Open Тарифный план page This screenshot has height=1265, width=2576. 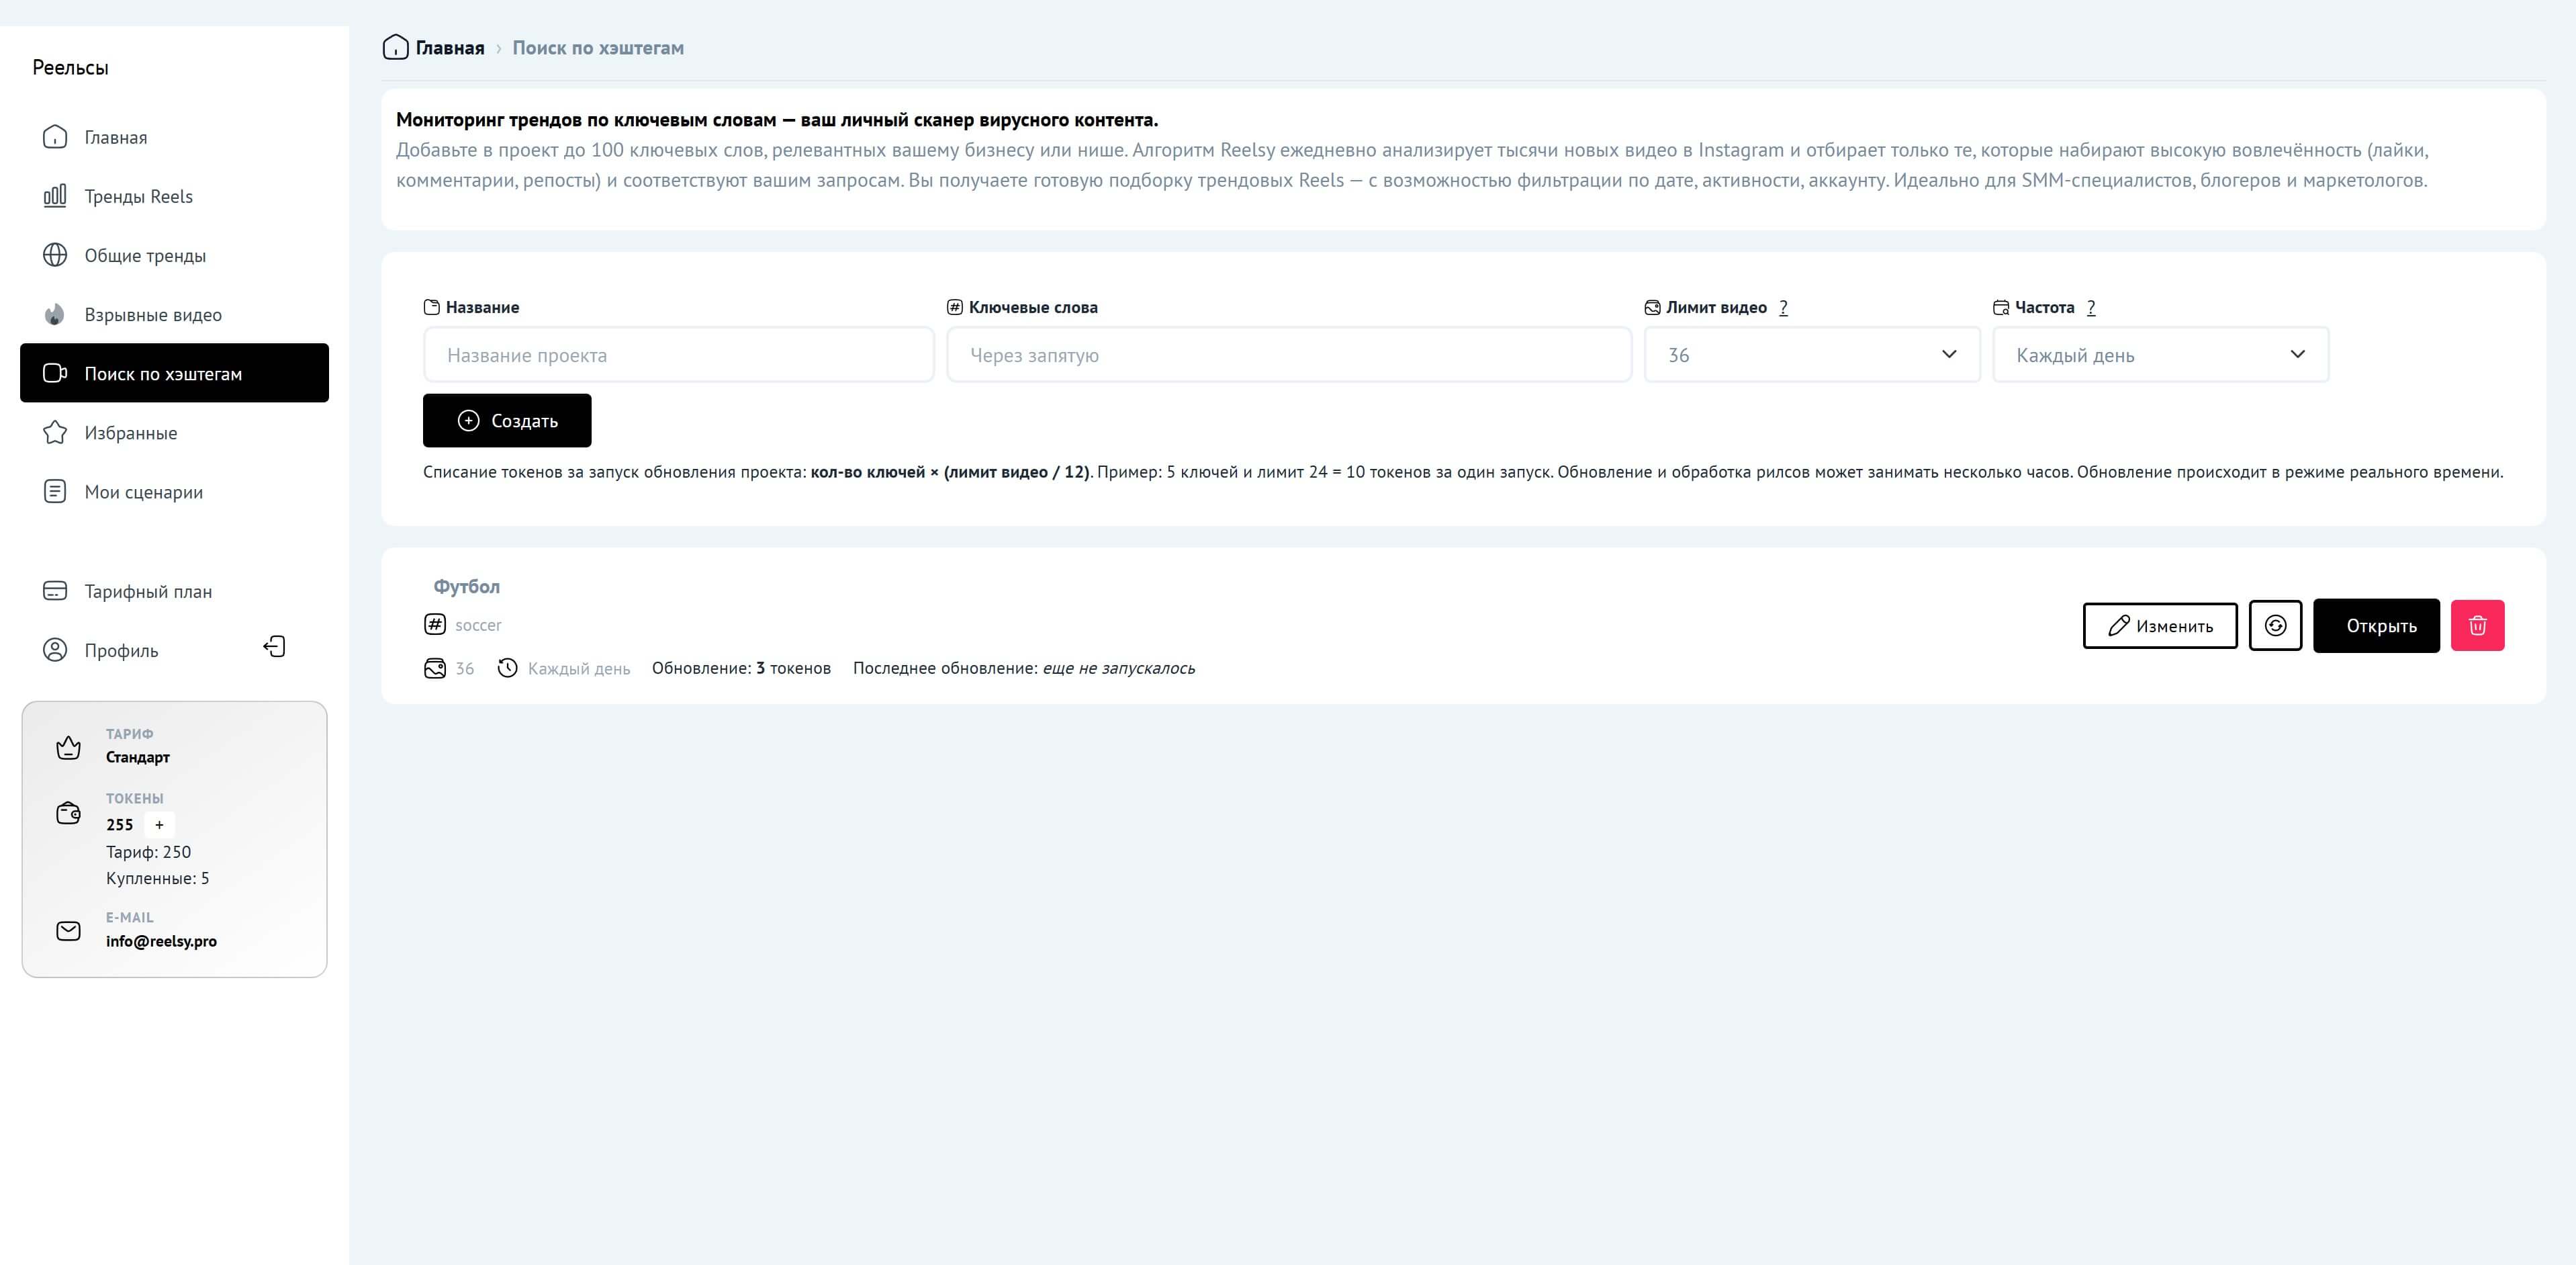pos(148,591)
